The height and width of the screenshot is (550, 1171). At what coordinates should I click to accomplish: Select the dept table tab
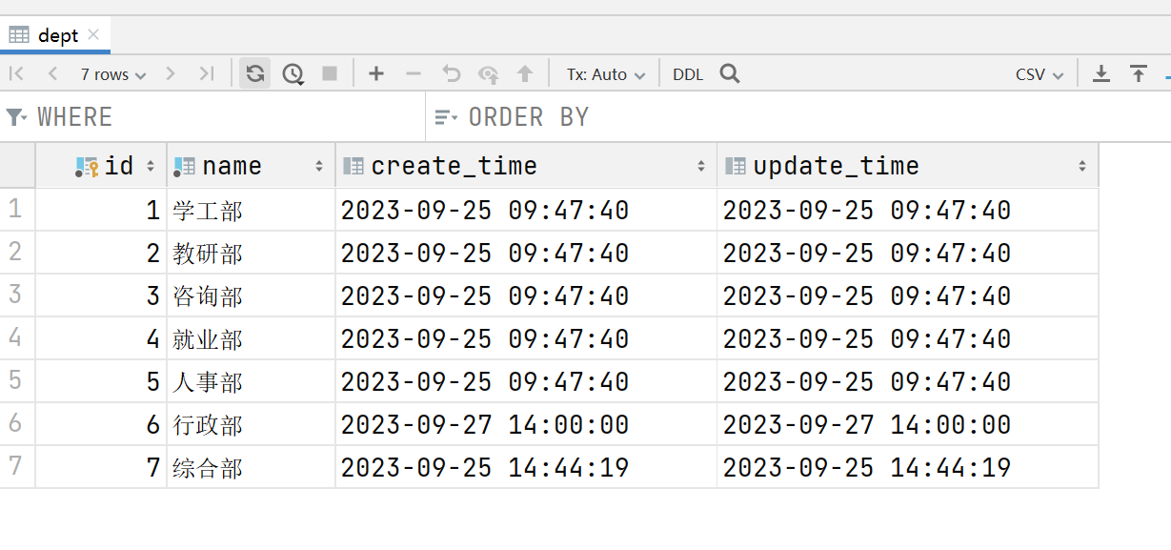[x=57, y=35]
